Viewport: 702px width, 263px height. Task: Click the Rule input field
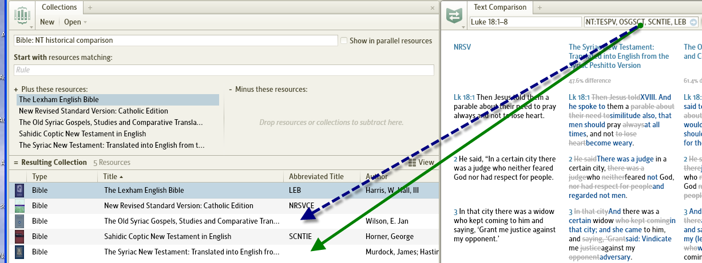pos(224,70)
